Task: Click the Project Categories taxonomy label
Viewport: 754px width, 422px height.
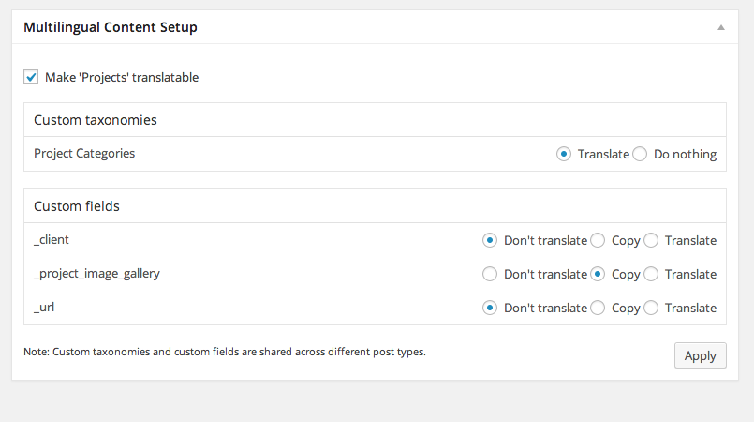Action: (x=84, y=154)
